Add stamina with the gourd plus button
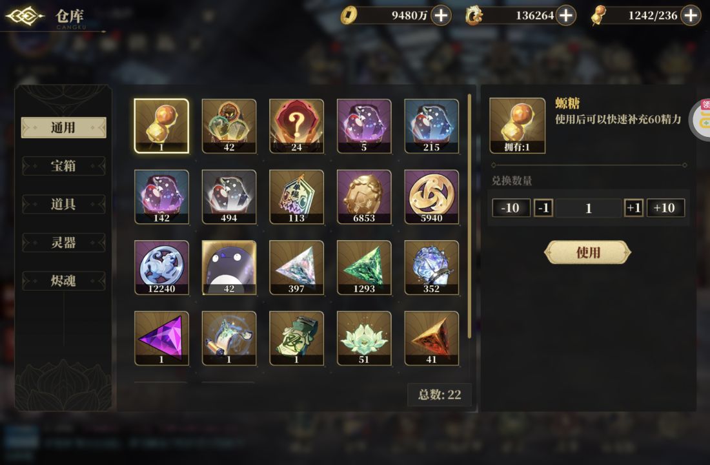710x465 pixels. 691,15
